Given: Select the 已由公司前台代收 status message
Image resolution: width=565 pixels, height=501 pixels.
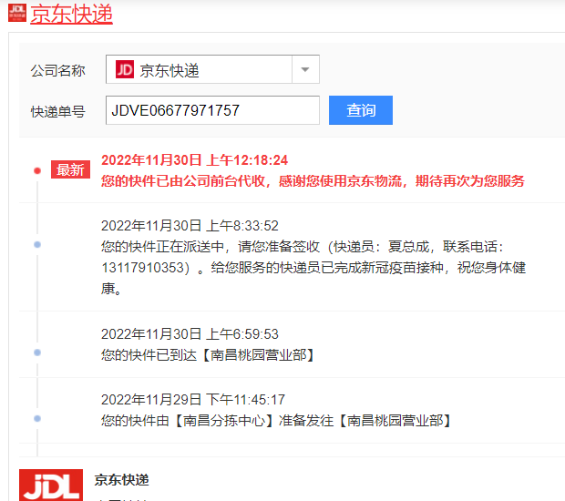Looking at the screenshot, I should (313, 180).
